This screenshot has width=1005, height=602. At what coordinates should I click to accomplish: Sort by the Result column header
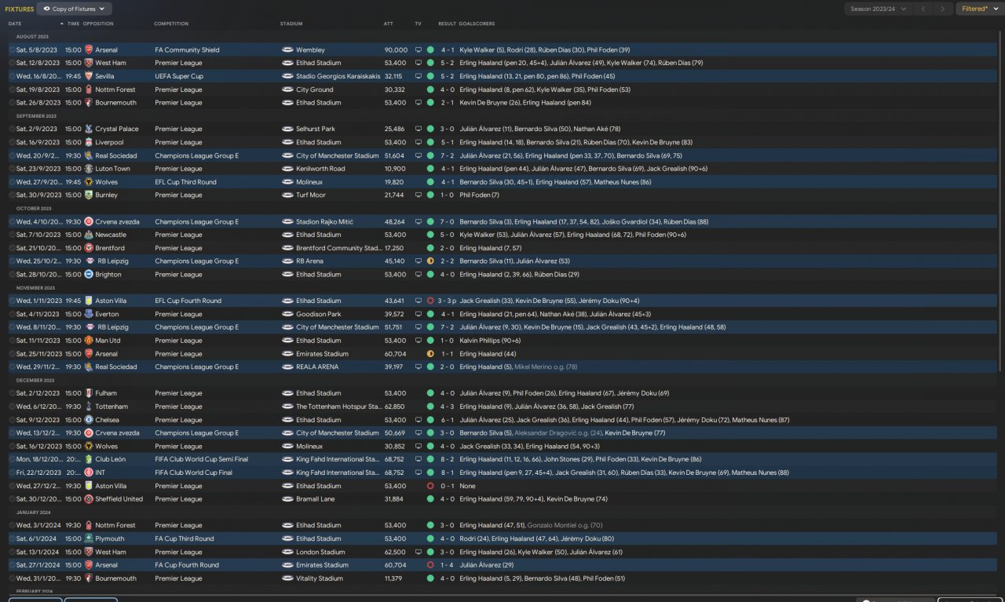coord(447,24)
